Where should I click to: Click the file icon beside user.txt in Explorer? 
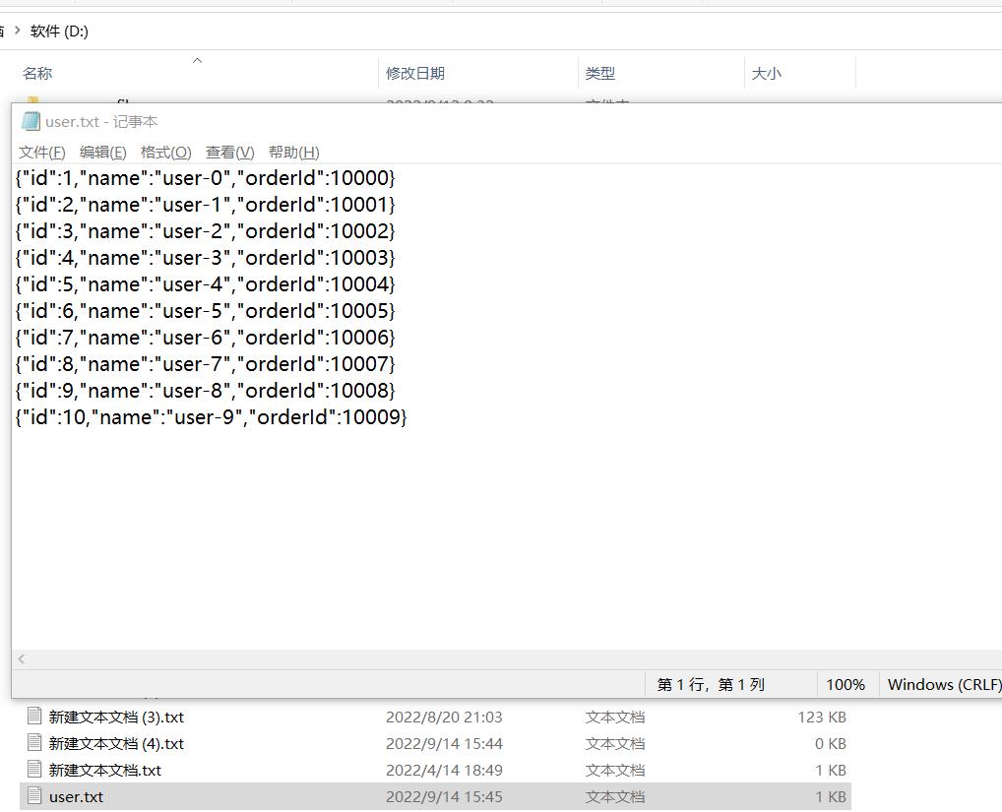tap(33, 796)
